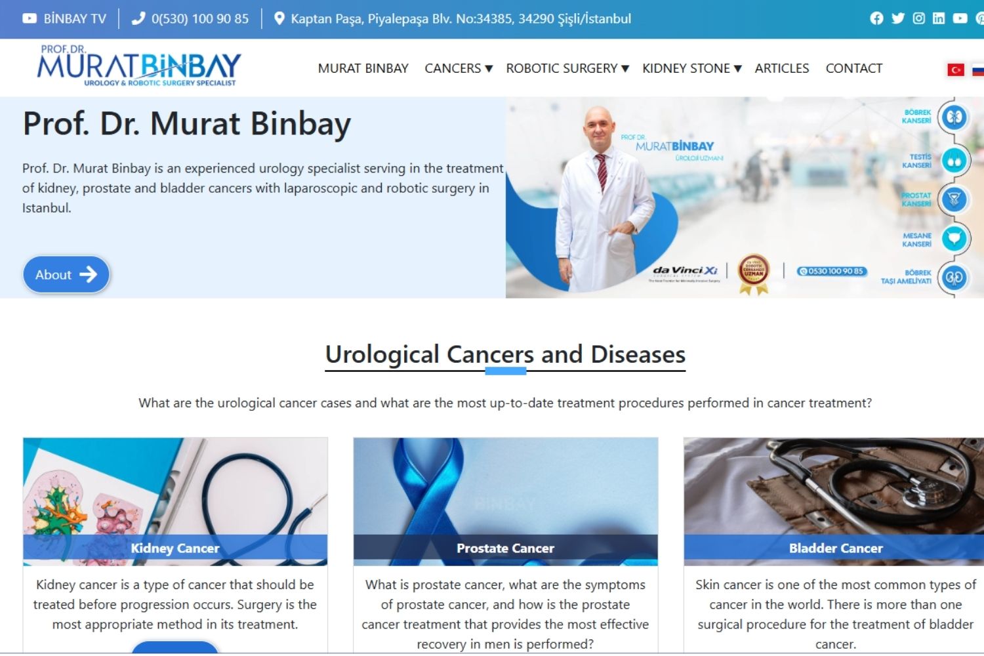Visit the Instagram icon link

coord(918,18)
